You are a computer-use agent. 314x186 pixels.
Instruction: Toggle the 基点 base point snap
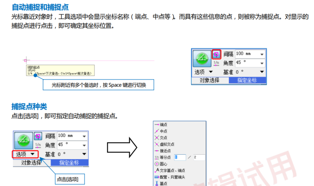[157, 183]
